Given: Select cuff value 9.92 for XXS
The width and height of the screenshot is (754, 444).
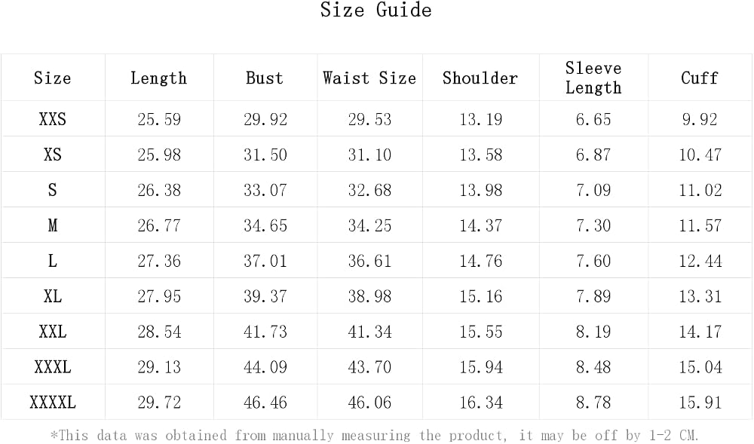Looking at the screenshot, I should pyautogui.click(x=700, y=119).
